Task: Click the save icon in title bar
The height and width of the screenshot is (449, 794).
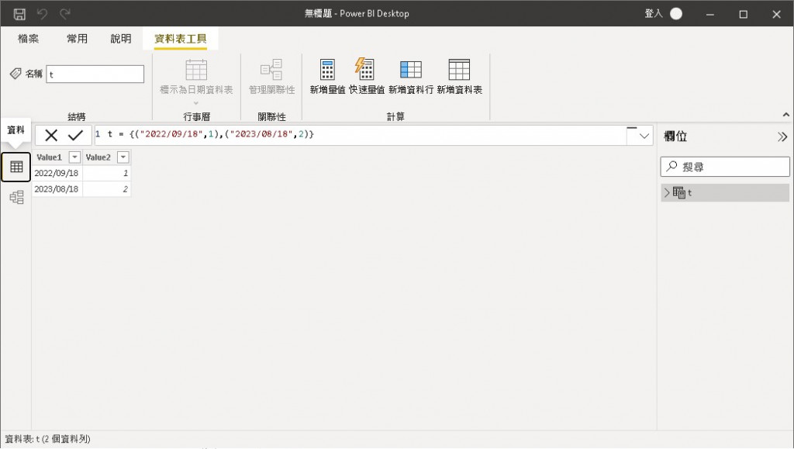Action: pos(19,14)
